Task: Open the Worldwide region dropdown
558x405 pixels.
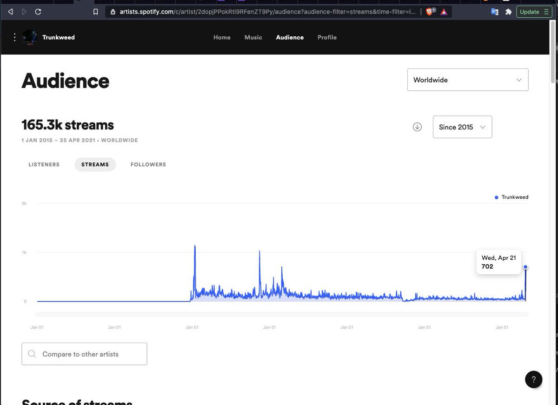Action: [468, 80]
